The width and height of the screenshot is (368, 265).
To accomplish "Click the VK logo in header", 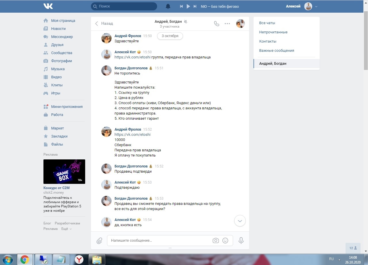I will pyautogui.click(x=48, y=6).
